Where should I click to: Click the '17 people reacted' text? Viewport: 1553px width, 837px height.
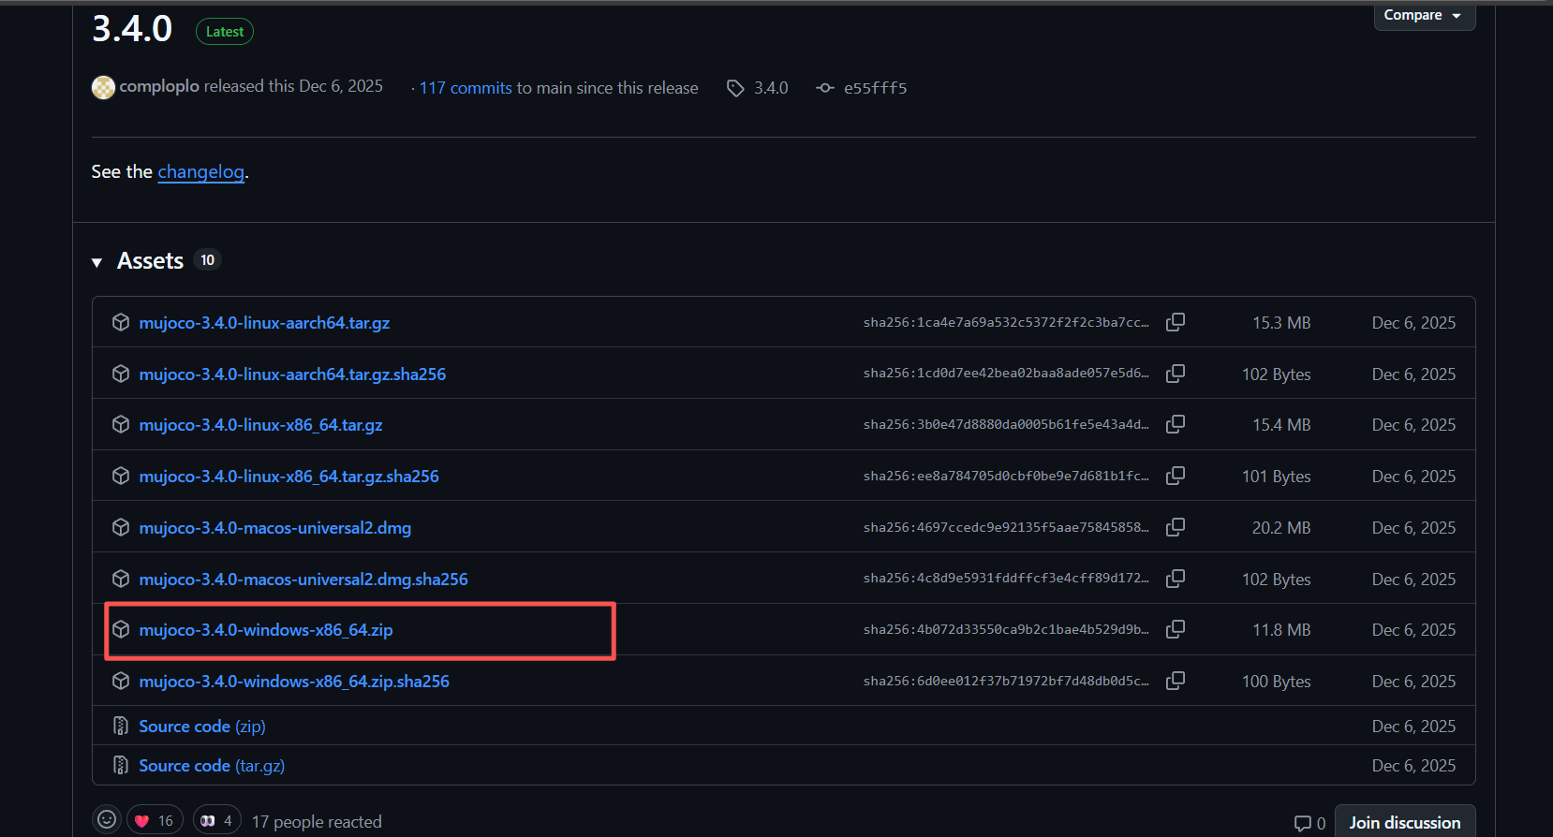tap(317, 822)
